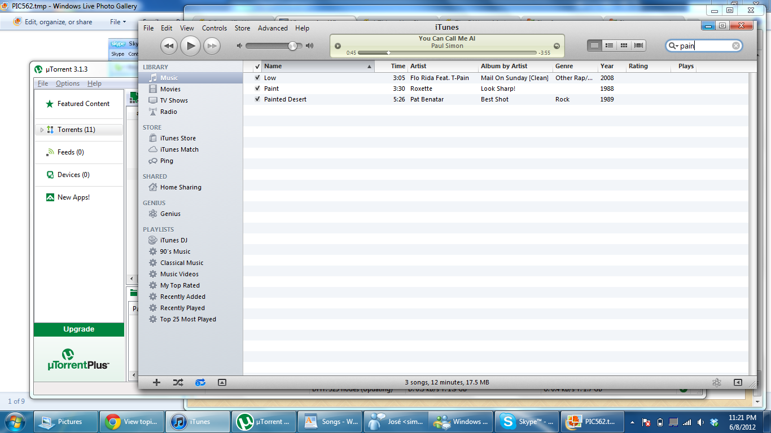Viewport: 771px width, 433px height.
Task: Switch to grid view
Action: click(x=624, y=46)
